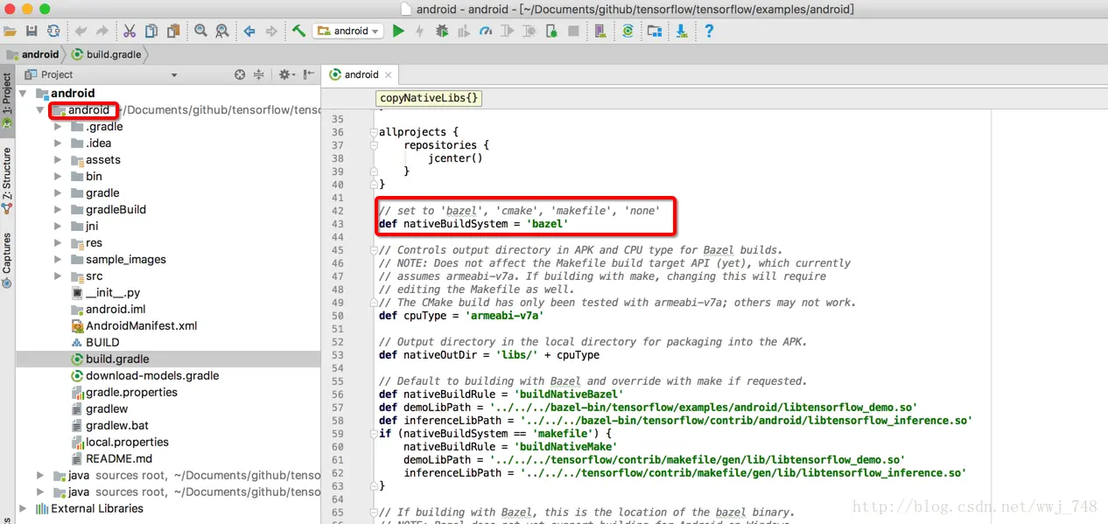This screenshot has height=524, width=1108.
Task: Click the Synchronize toolbar icon
Action: (x=53, y=31)
